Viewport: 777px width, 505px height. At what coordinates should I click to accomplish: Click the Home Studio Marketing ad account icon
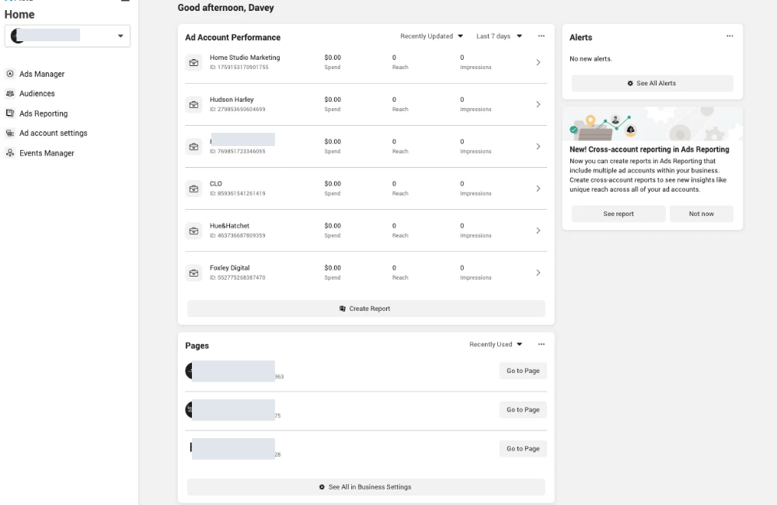(193, 62)
